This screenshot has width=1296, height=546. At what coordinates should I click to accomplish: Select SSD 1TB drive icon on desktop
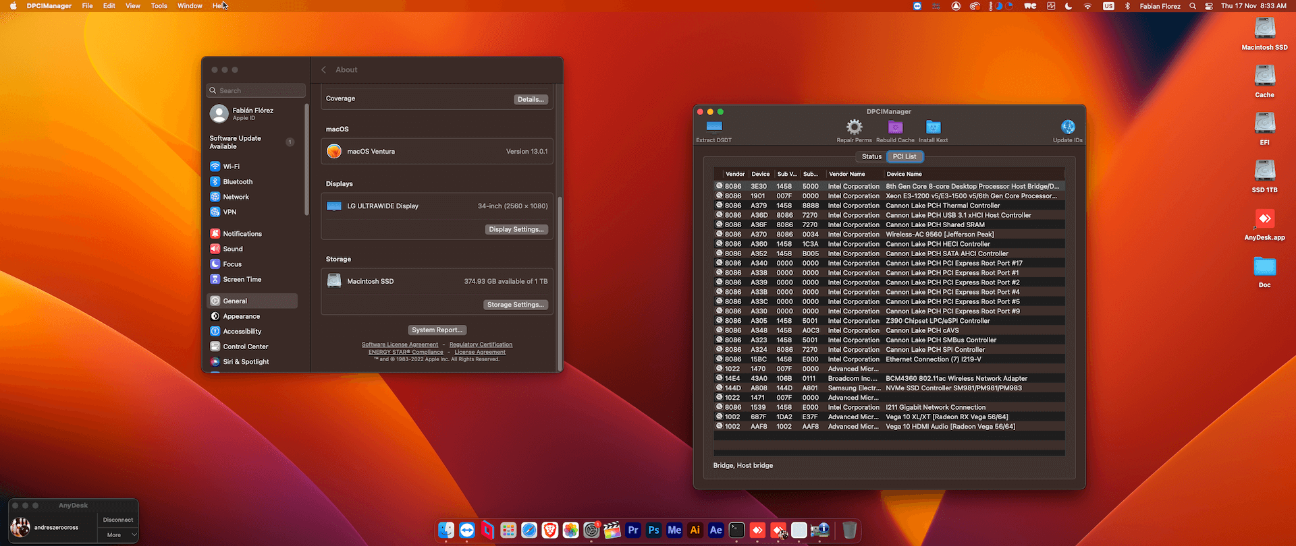coord(1264,171)
